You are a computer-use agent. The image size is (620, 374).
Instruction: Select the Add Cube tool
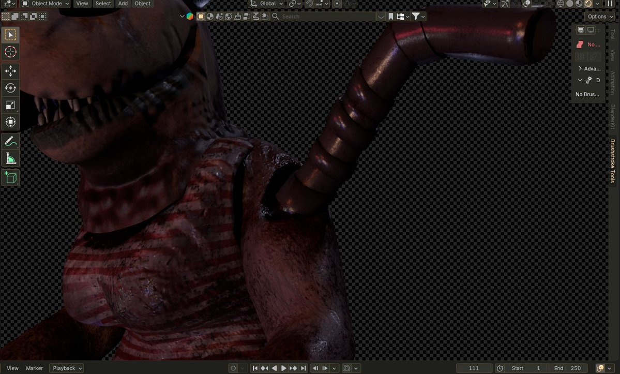(11, 177)
